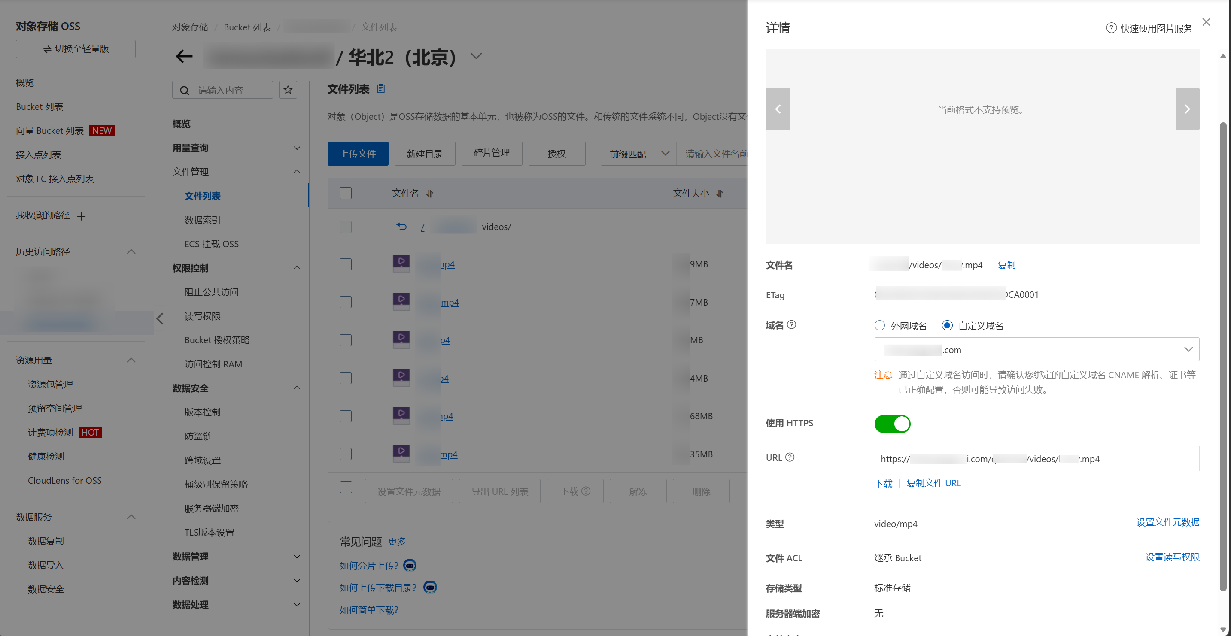The width and height of the screenshot is (1231, 636).
Task: Select the 外网域名 radio button
Action: tap(880, 325)
